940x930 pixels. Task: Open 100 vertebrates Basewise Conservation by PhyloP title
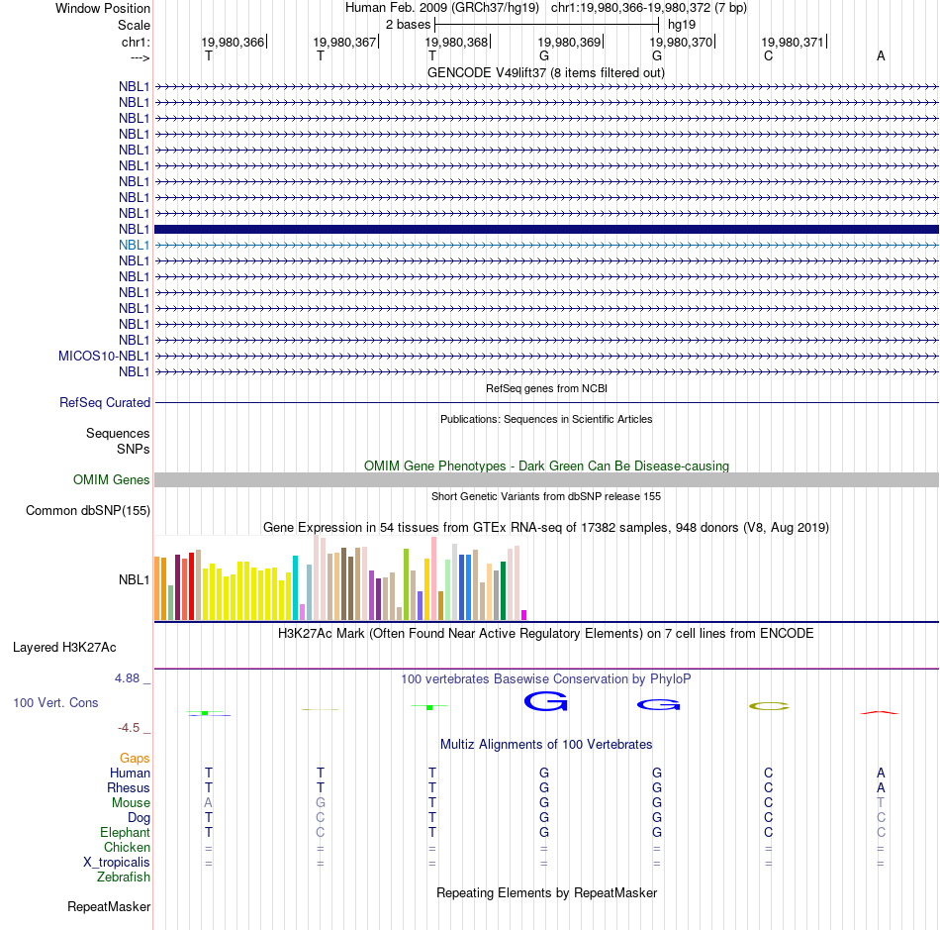tap(546, 678)
